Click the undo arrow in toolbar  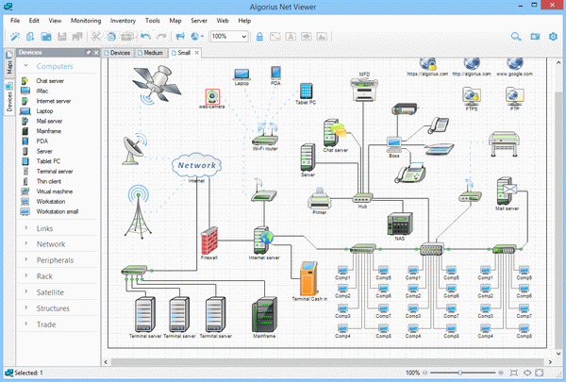click(x=145, y=37)
